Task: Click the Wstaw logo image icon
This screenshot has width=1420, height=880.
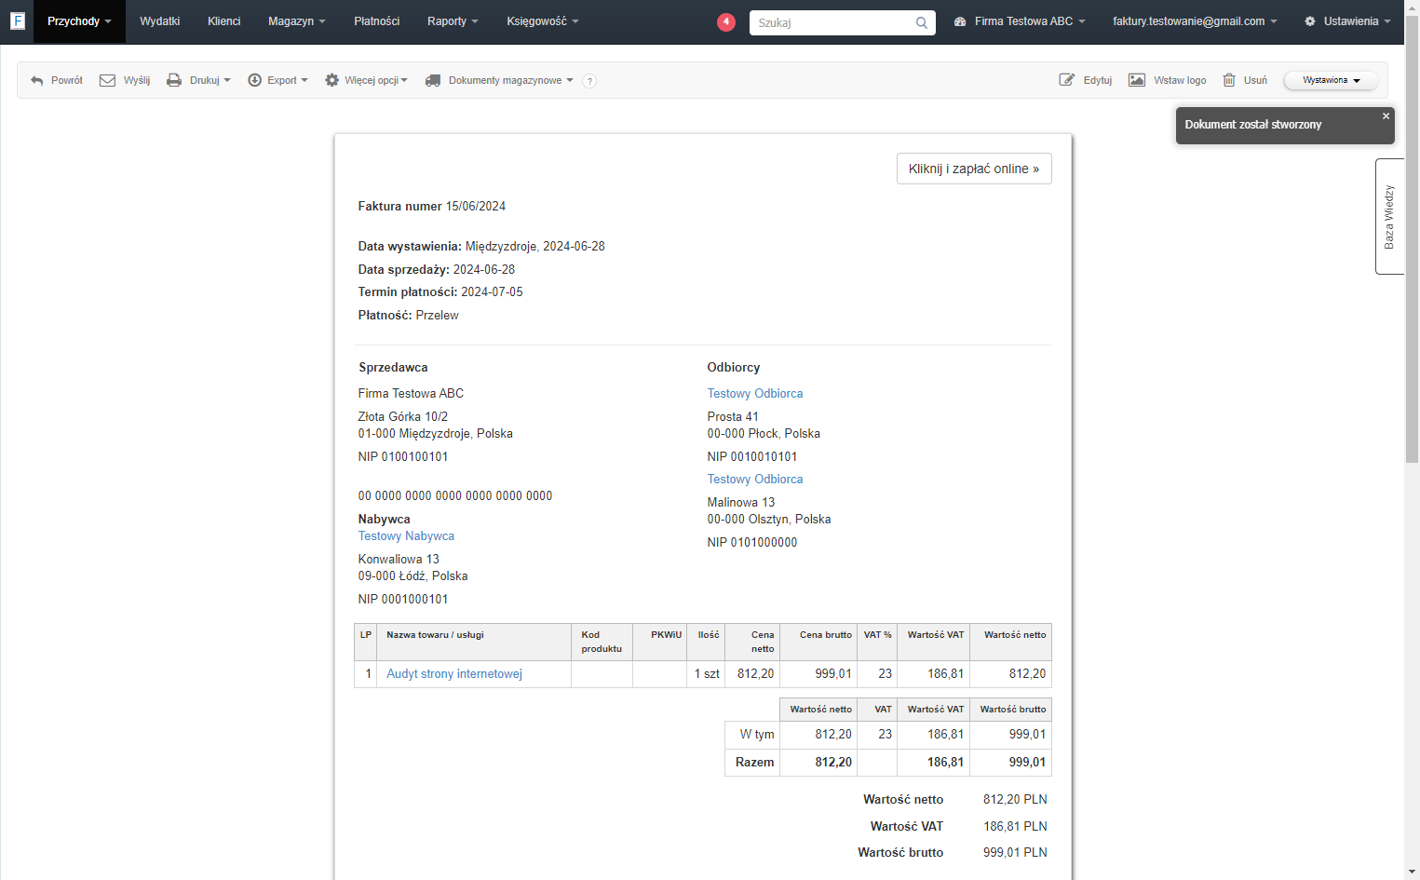Action: tap(1137, 80)
